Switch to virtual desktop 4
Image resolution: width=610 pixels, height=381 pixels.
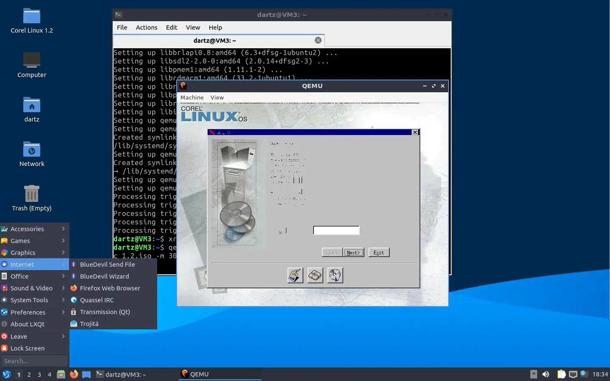tap(49, 374)
